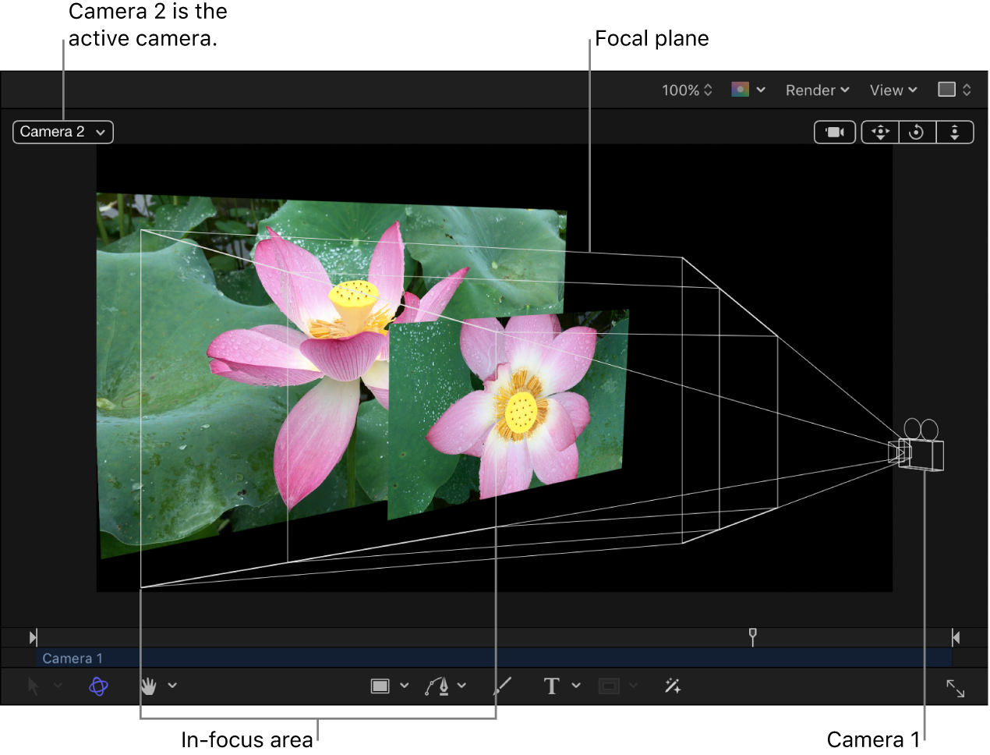Pick the Line drawing tool
990x755 pixels.
tap(503, 686)
